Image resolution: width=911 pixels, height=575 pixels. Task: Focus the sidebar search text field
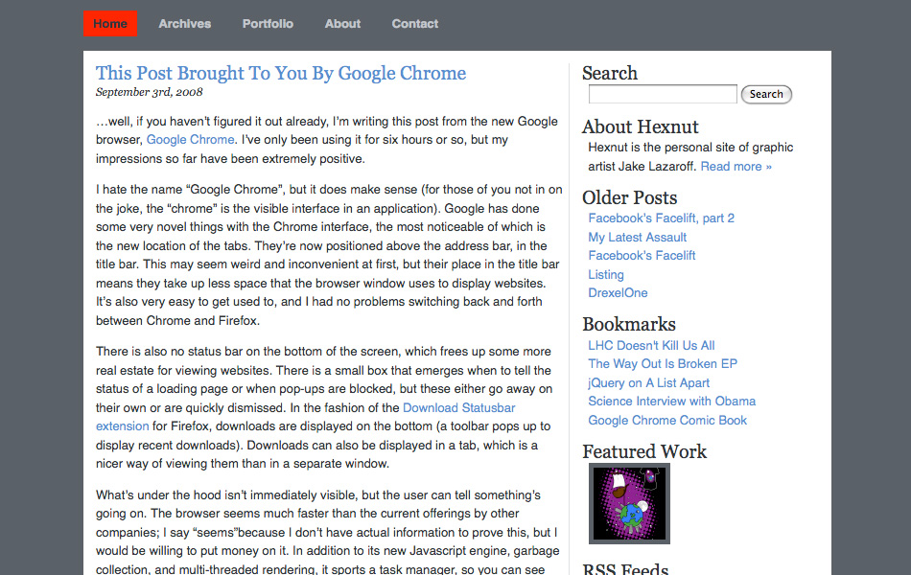[x=663, y=94]
